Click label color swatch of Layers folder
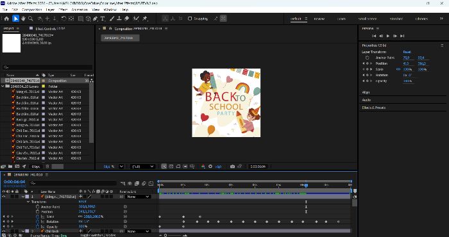This screenshot has height=237, width=449. pyautogui.click(x=44, y=86)
